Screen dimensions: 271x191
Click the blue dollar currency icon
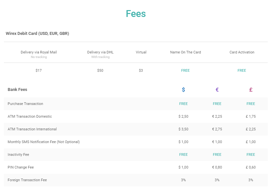tap(183, 90)
